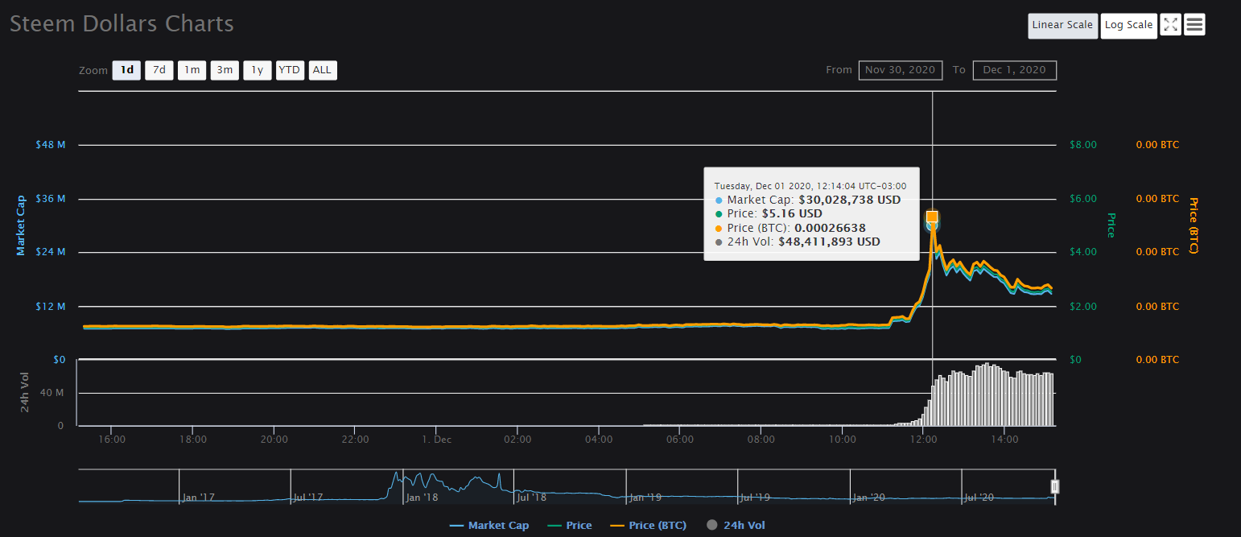Show ALL time range

tap(322, 70)
